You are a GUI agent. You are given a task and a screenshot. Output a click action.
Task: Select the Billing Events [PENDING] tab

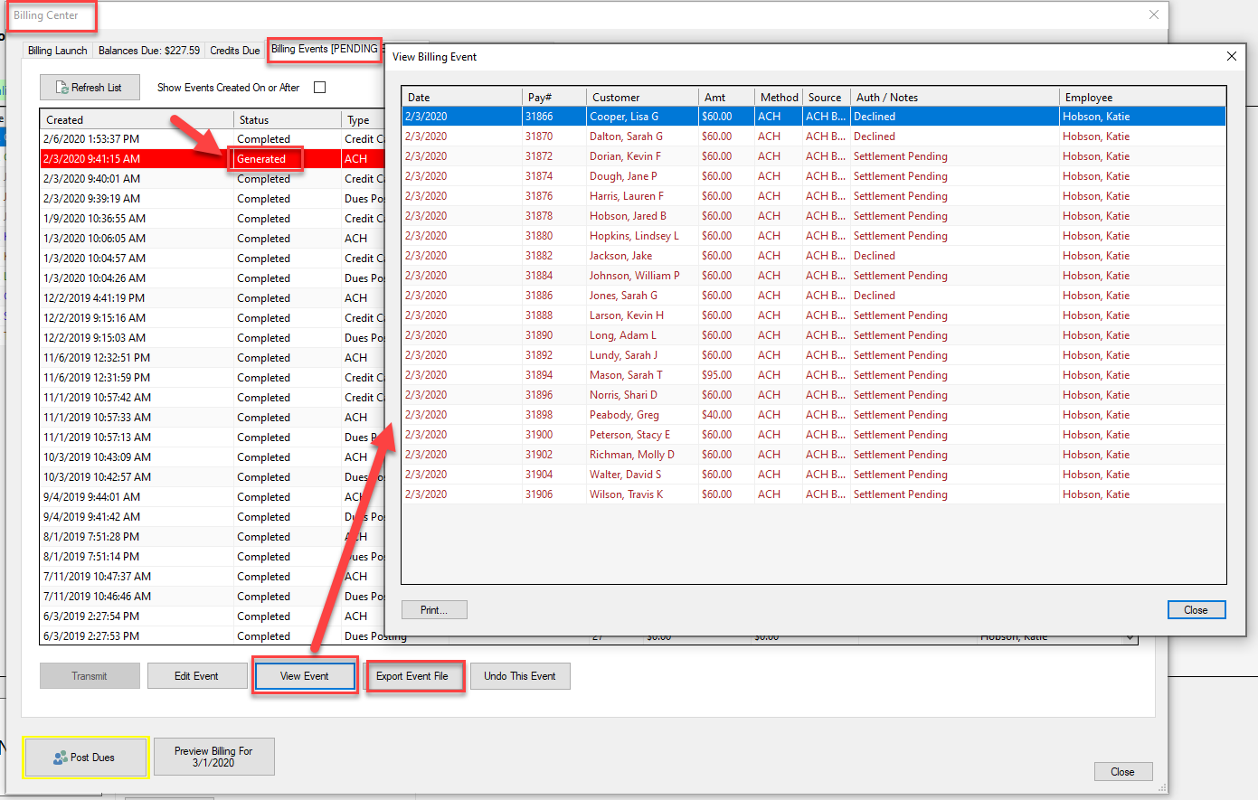coord(324,49)
